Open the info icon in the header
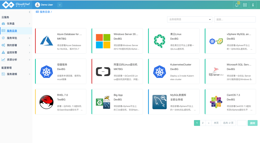The width and height of the screenshot is (260, 143). [x=253, y=5]
